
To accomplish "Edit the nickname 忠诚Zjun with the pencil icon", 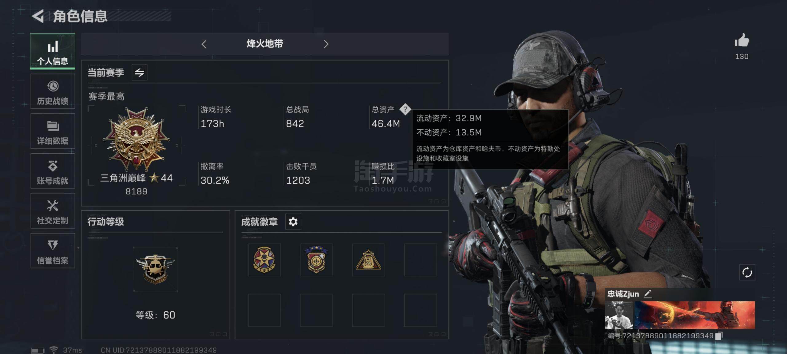I will (x=648, y=294).
